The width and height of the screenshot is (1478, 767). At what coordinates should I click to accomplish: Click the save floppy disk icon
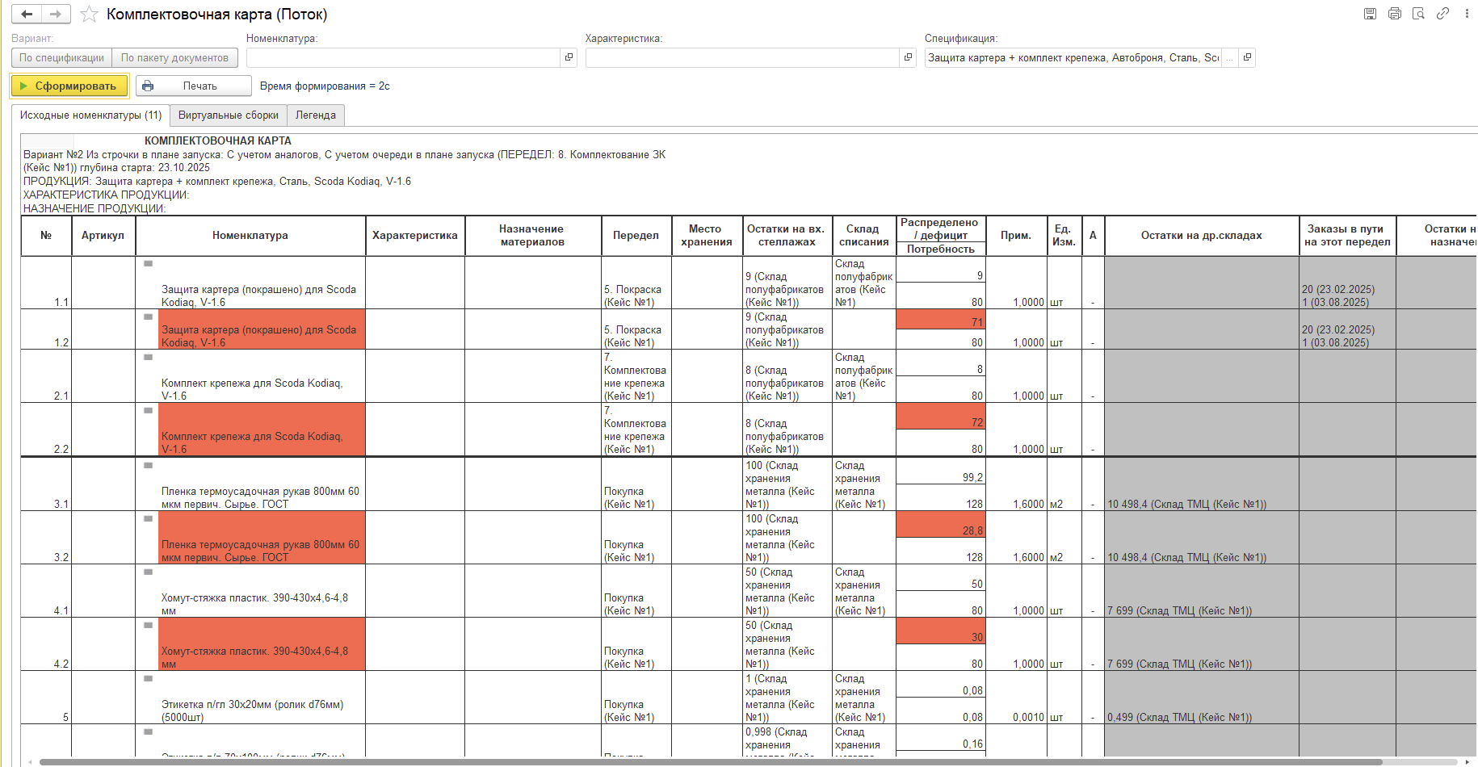click(1370, 14)
